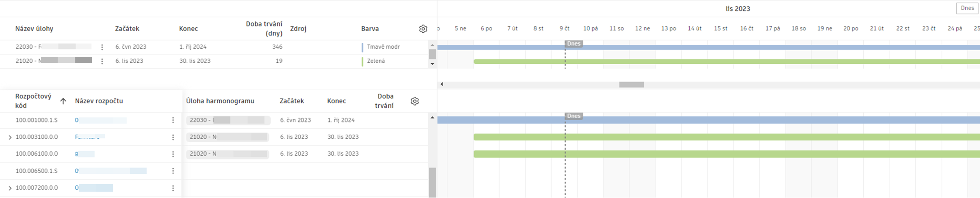This screenshot has width=980, height=198.
Task: Click the Zelená color cell
Action: 375,61
